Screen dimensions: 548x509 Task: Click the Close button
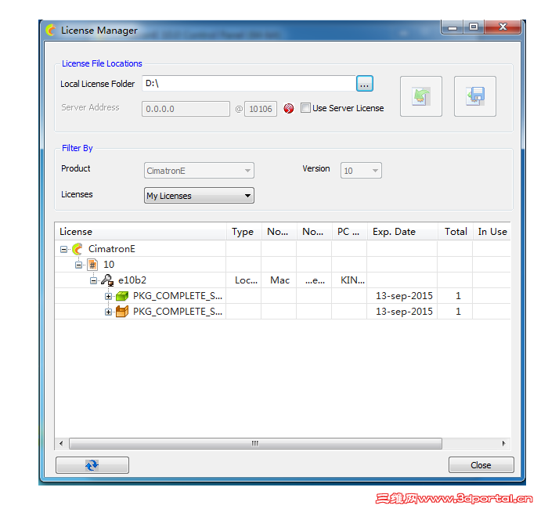coord(481,465)
